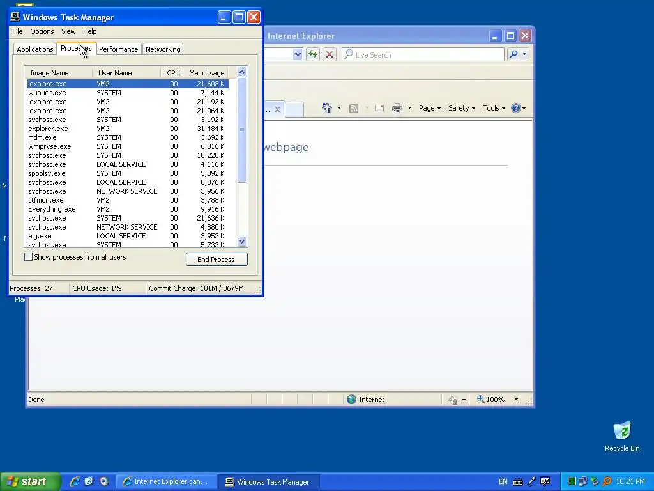654x491 pixels.
Task: Open a new blank tab in Internet Explorer
Action: coord(294,109)
